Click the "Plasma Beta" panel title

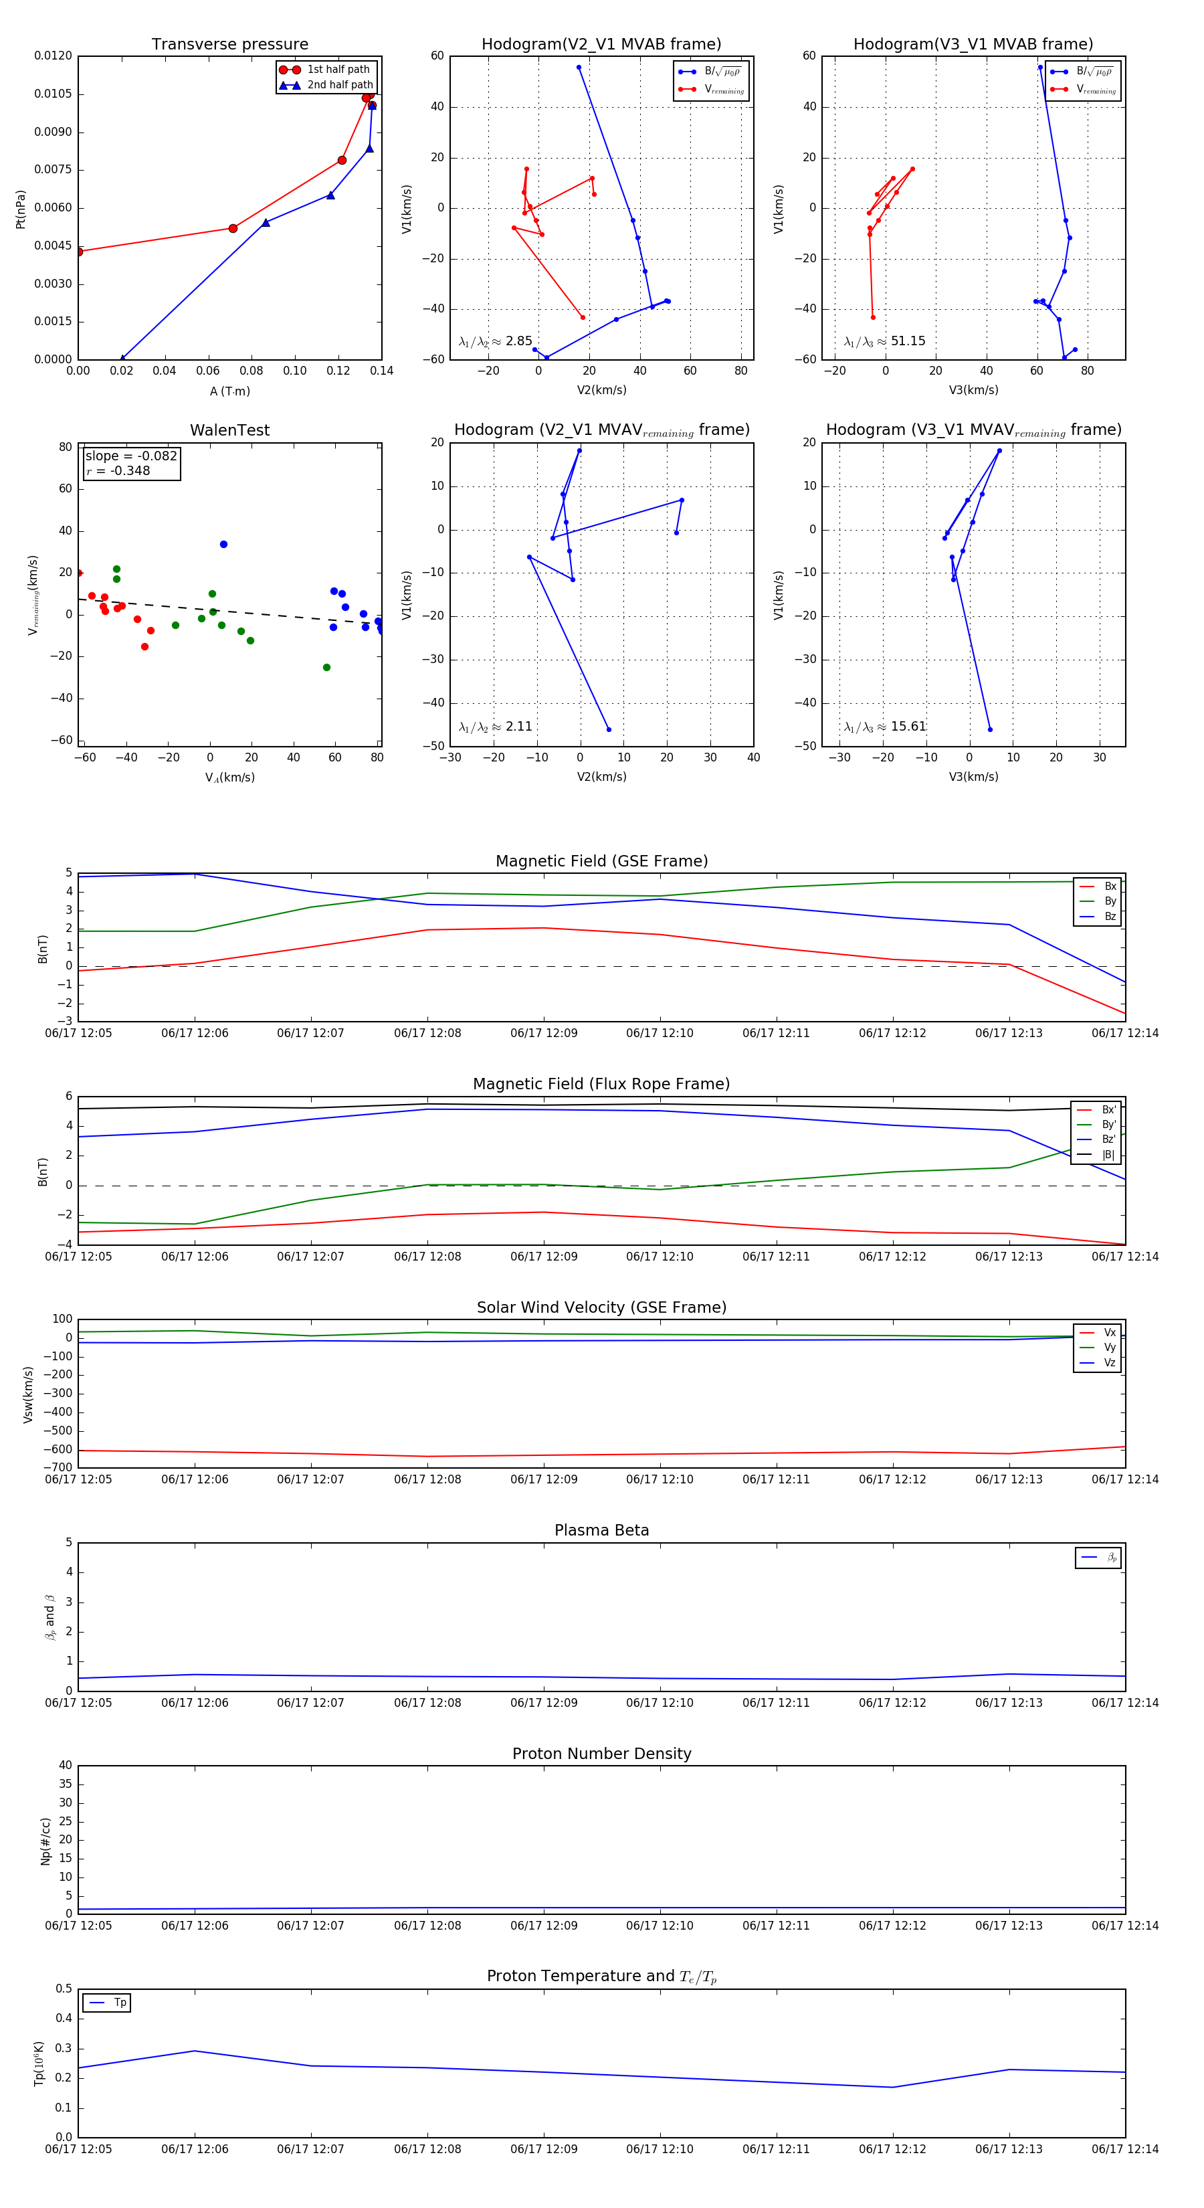601,1531
